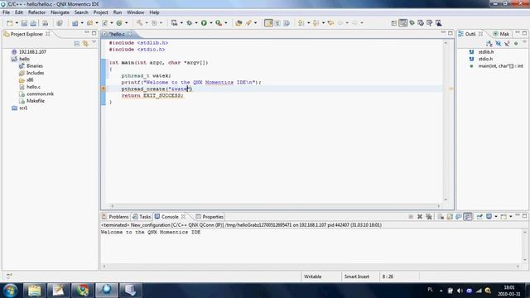Open the Windows Start orb

10,291
